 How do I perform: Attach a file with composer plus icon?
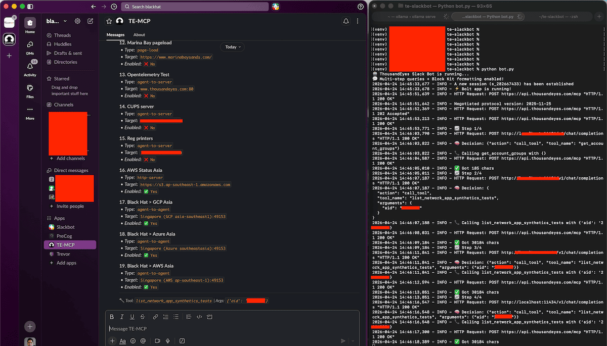112,341
